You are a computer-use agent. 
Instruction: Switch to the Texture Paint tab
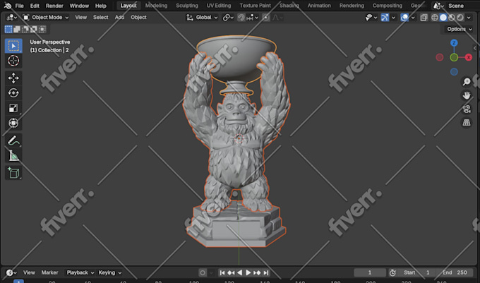pos(255,6)
